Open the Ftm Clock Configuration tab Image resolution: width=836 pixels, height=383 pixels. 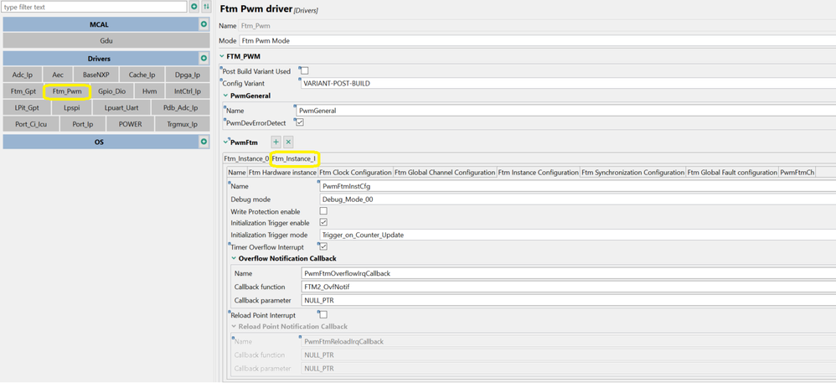coord(355,173)
